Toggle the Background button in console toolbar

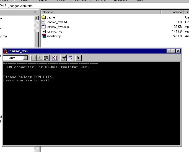(70, 58)
